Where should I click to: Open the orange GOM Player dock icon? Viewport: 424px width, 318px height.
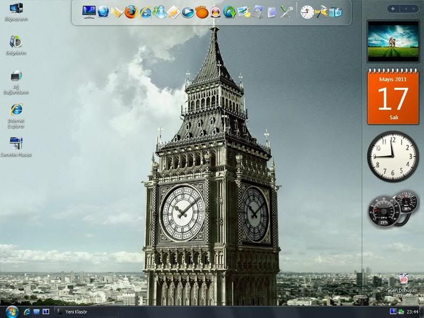click(202, 12)
